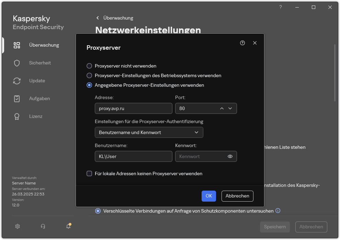The width and height of the screenshot is (340, 240).
Task: Select the Sicherheit shield icon in sidebar
Action: [16, 63]
